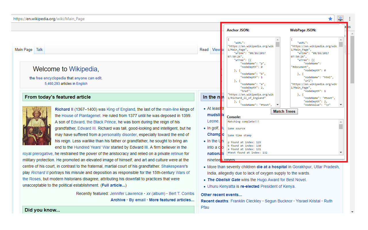Open the featured Archive link

pyautogui.click(x=118, y=200)
